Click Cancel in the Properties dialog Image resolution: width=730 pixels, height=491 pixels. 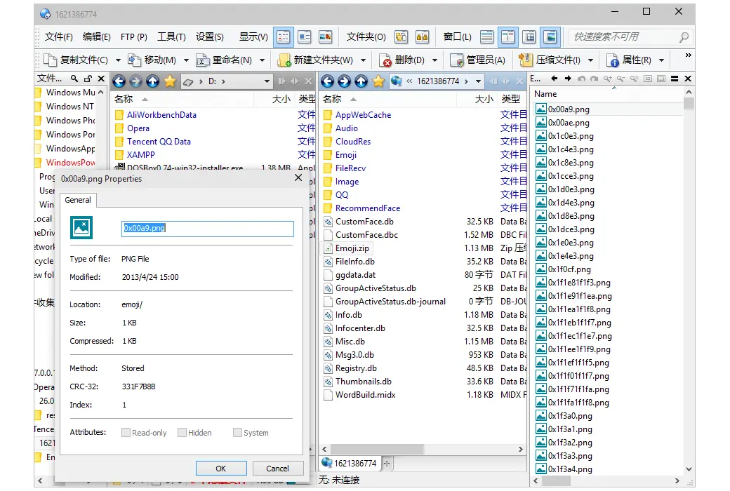[278, 468]
